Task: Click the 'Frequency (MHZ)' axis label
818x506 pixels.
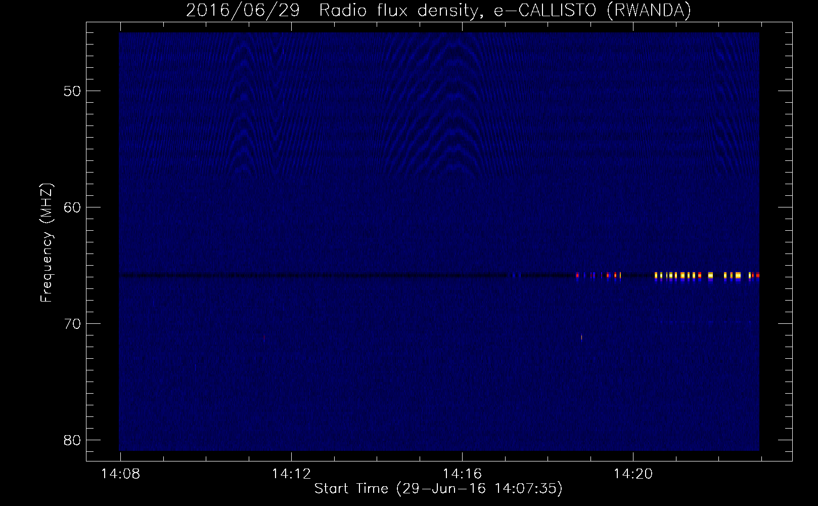Action: (x=47, y=243)
